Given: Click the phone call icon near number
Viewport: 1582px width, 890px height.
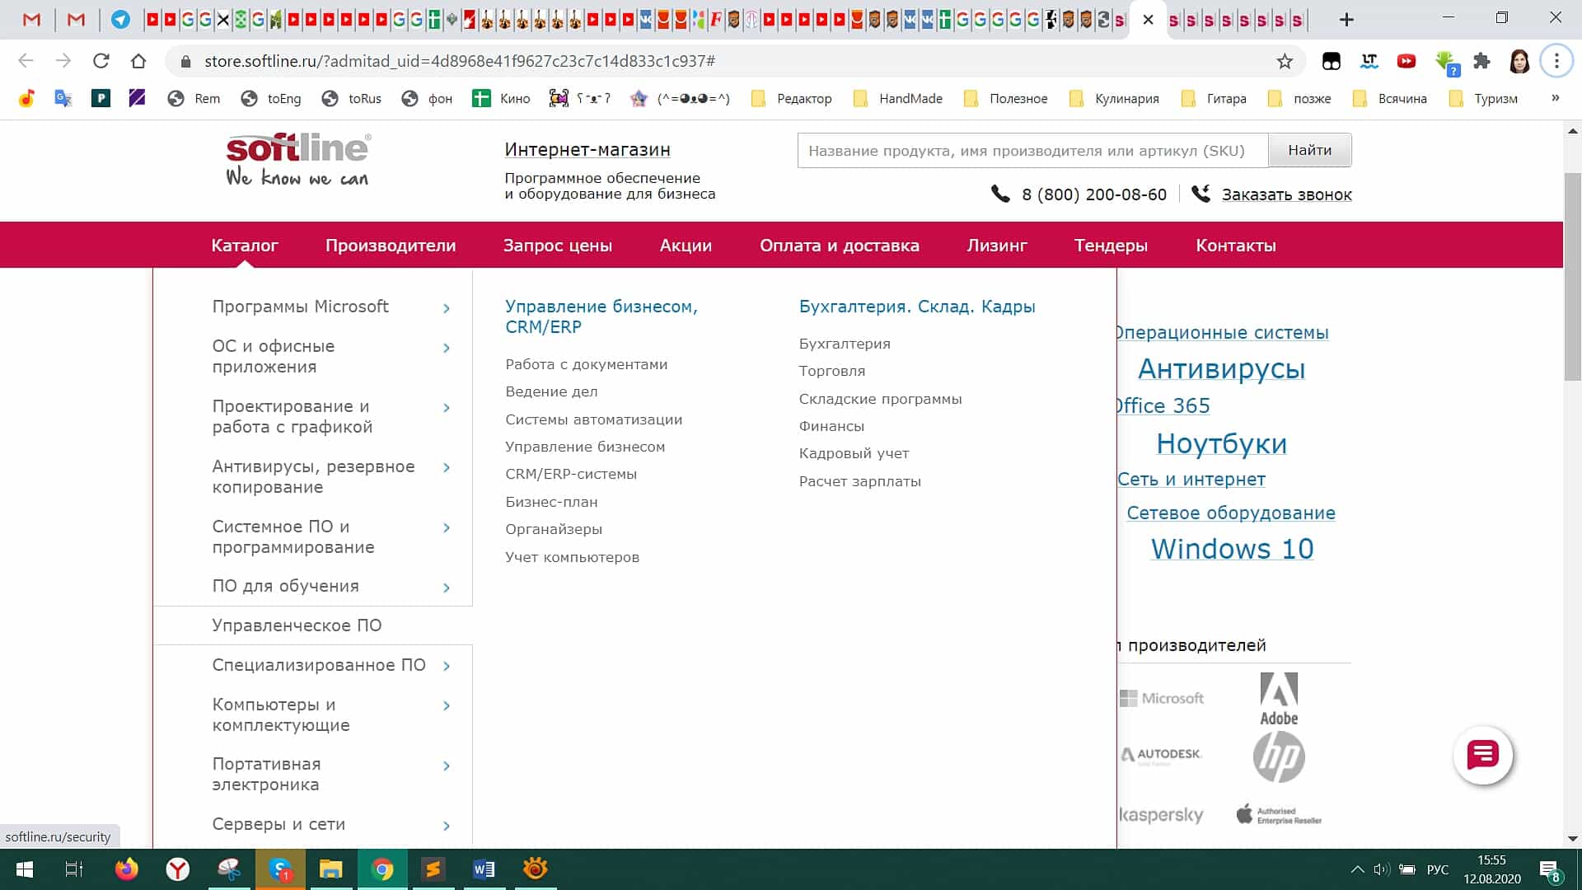Looking at the screenshot, I should coord(999,194).
